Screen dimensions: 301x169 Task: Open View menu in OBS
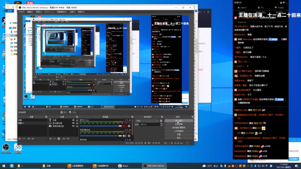coord(39,12)
